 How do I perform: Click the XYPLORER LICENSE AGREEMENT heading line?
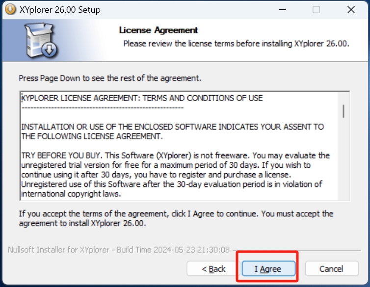(x=142, y=98)
